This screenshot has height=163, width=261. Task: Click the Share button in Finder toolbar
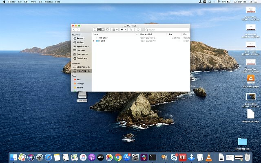(x=131, y=29)
